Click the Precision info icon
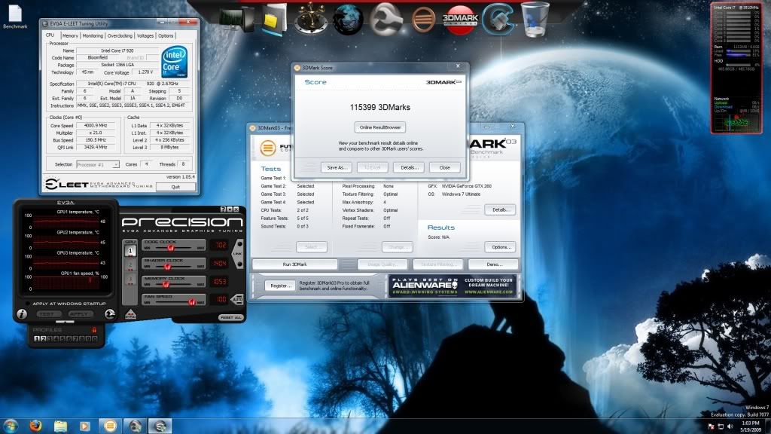This screenshot has height=434, width=771. (22, 313)
